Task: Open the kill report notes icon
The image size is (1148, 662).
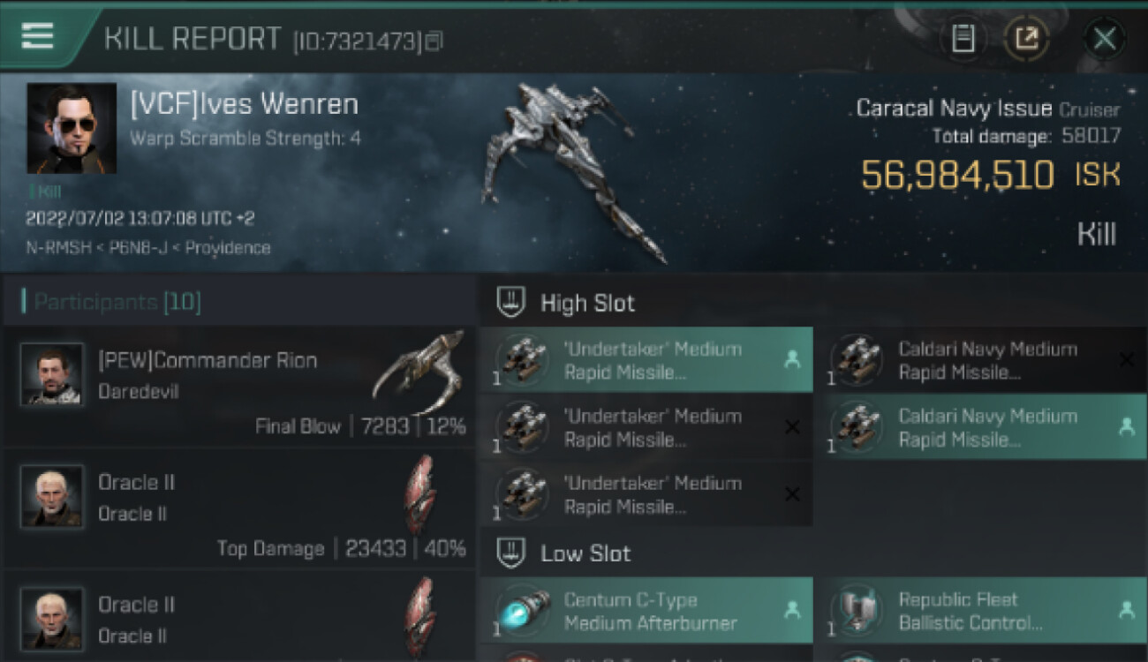Action: point(963,39)
